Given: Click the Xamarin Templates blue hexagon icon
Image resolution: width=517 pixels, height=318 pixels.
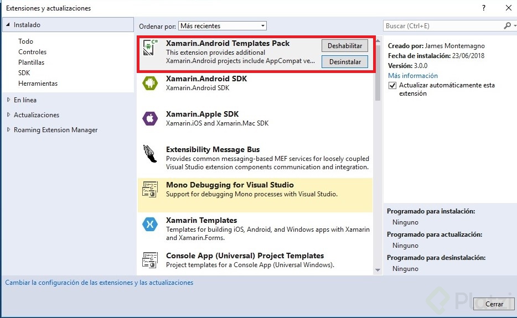Looking at the screenshot, I should tap(150, 225).
